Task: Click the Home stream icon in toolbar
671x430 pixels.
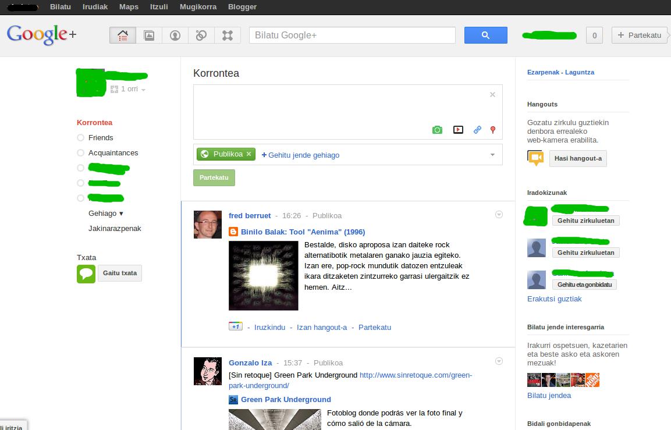Action: pos(123,35)
